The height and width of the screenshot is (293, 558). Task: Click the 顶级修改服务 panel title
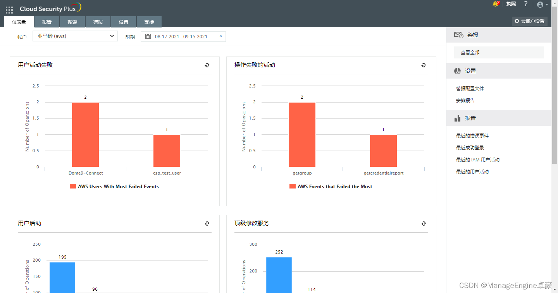(x=252, y=223)
